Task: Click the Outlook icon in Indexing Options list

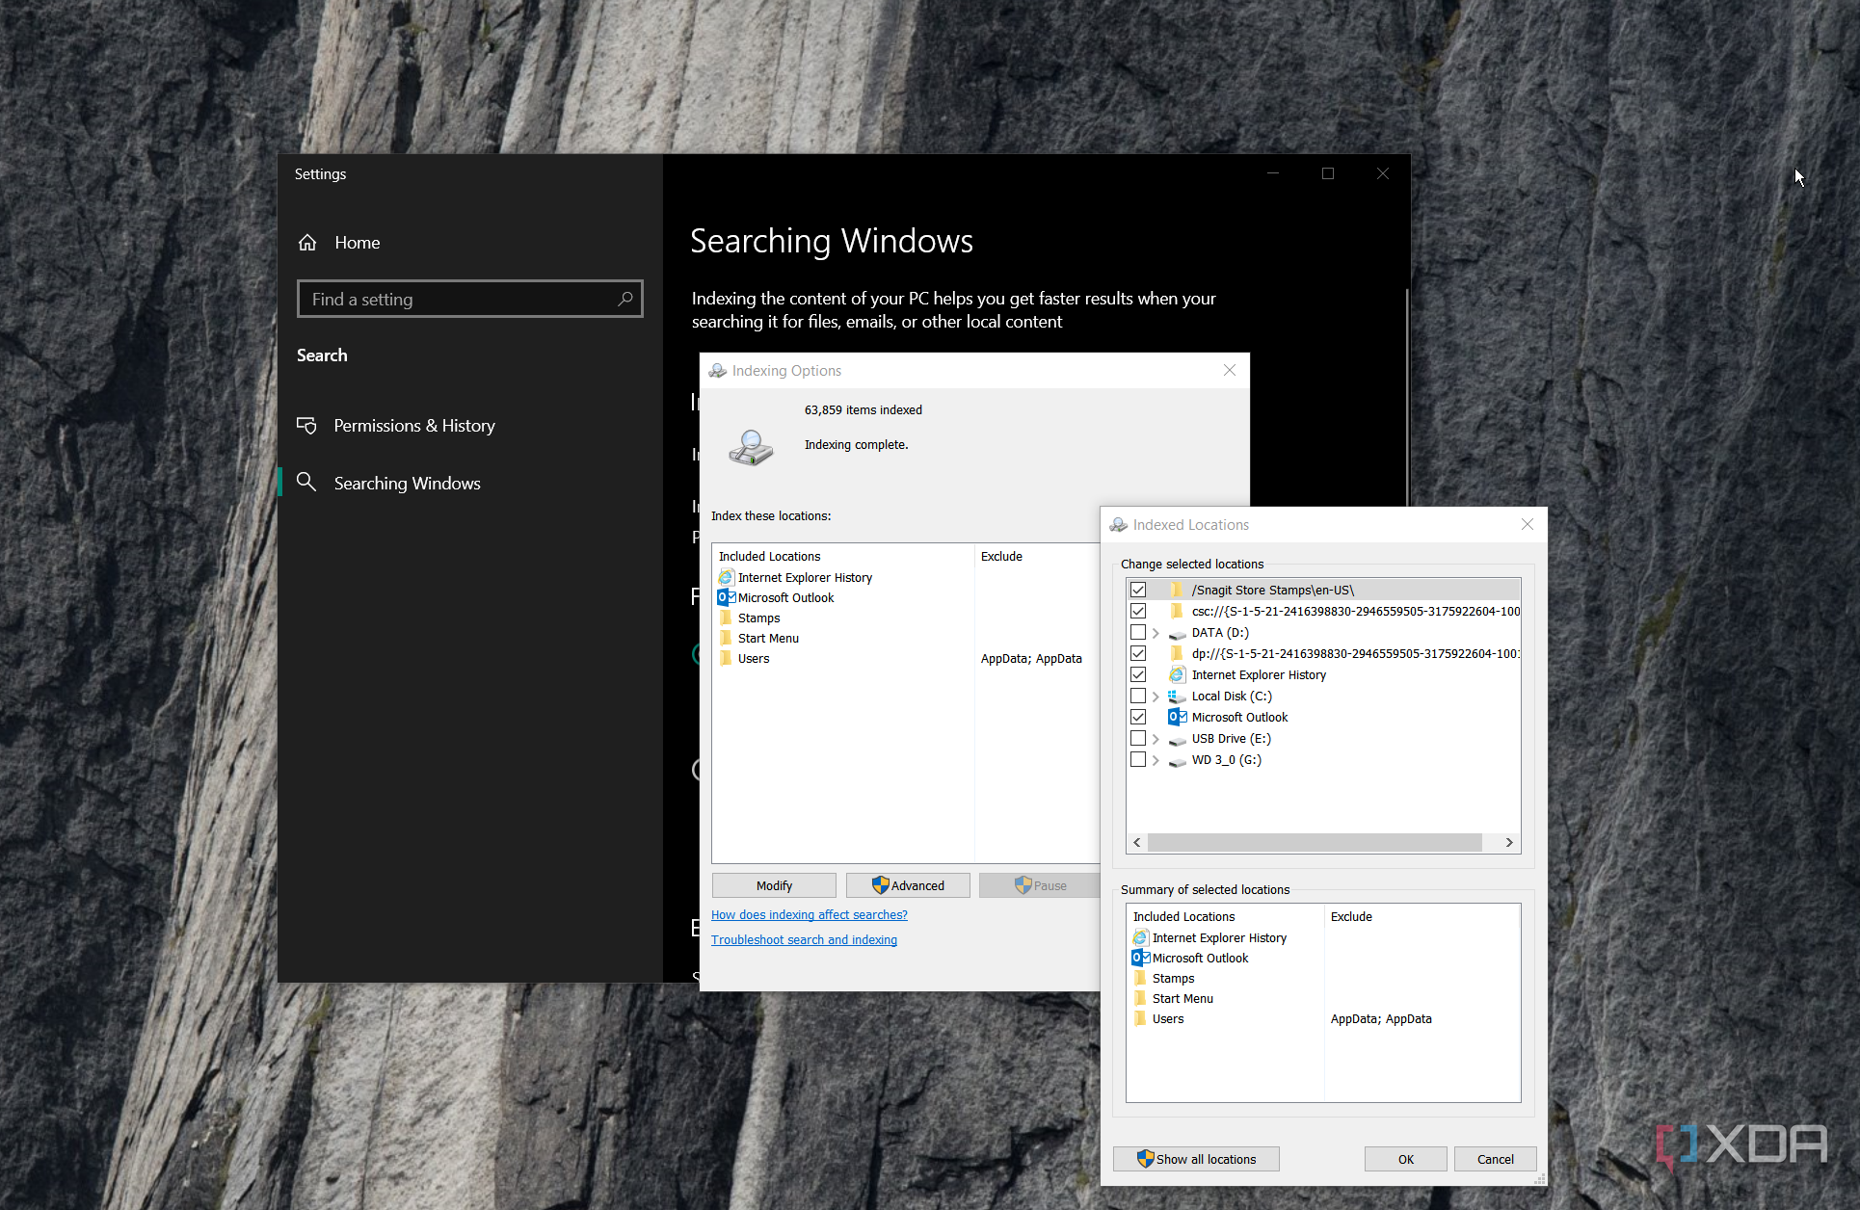Action: 727,597
